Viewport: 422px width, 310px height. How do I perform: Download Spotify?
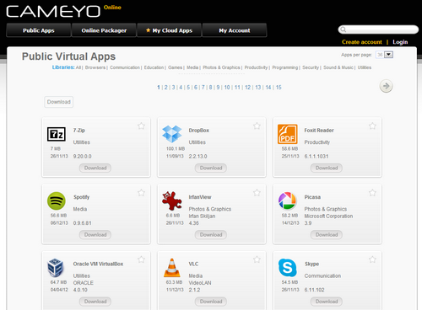95,235
